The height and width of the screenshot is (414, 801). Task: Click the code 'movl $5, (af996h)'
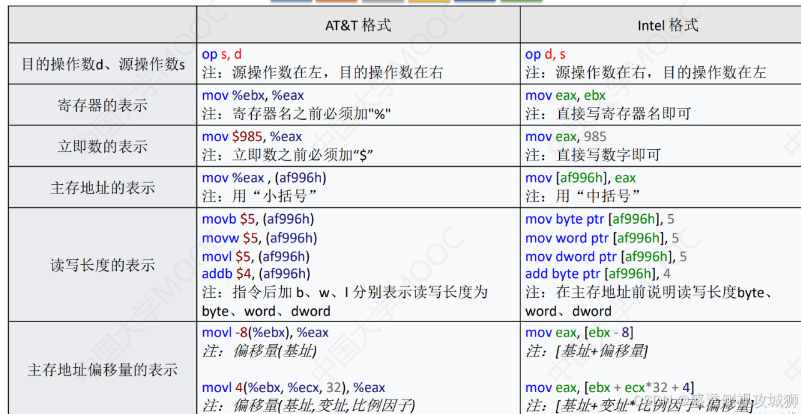pos(256,256)
